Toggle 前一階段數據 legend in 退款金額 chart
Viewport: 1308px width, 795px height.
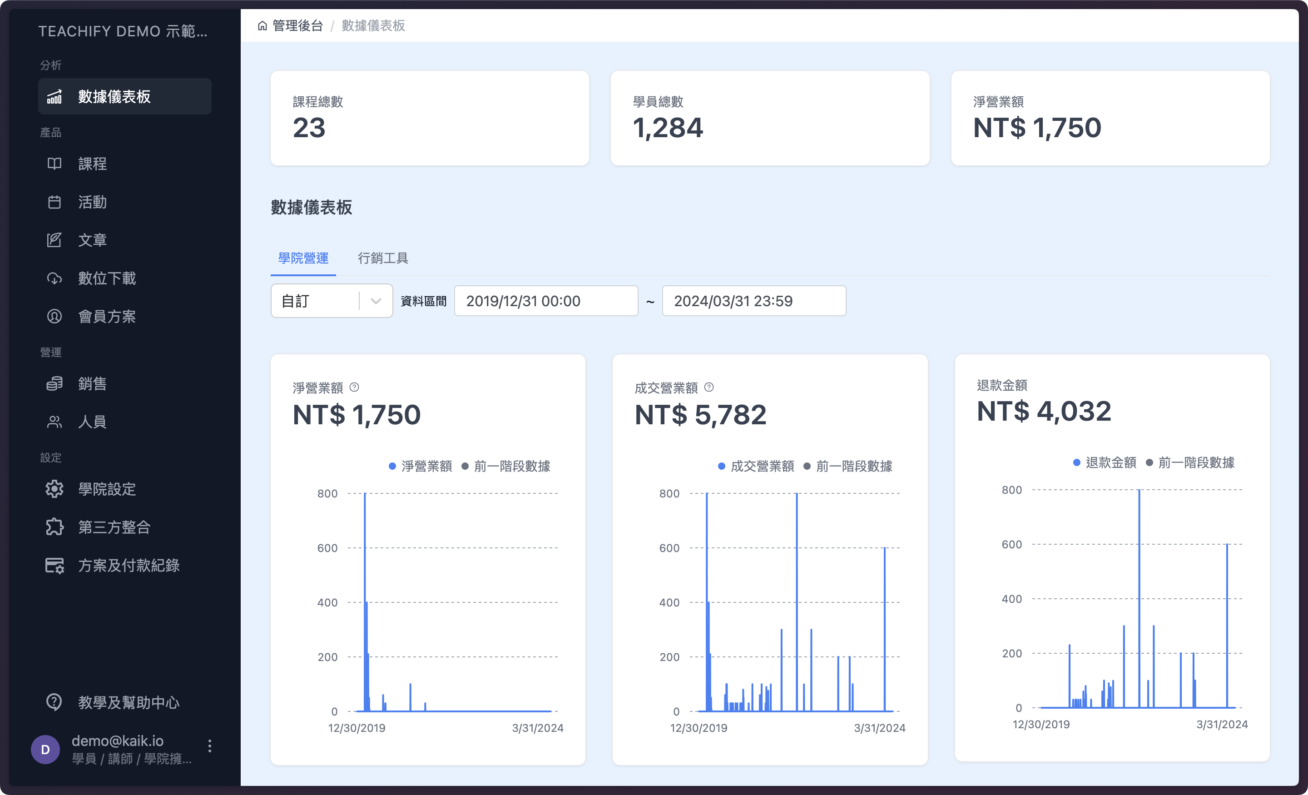tap(1190, 462)
